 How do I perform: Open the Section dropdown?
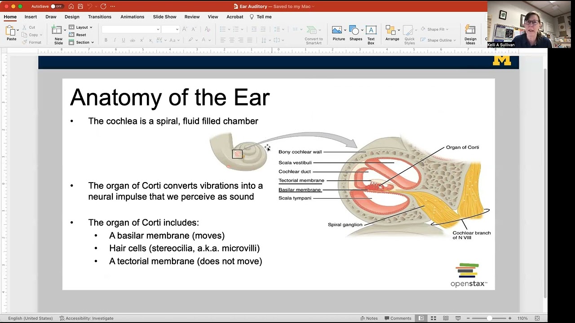point(81,42)
